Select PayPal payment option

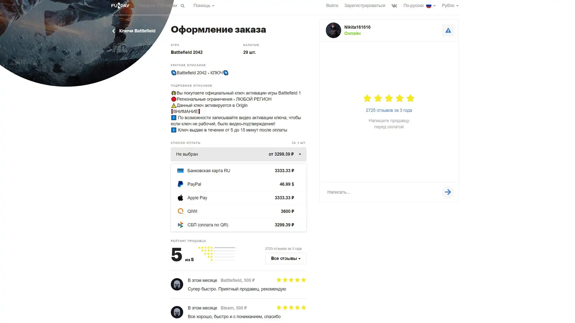tap(238, 184)
